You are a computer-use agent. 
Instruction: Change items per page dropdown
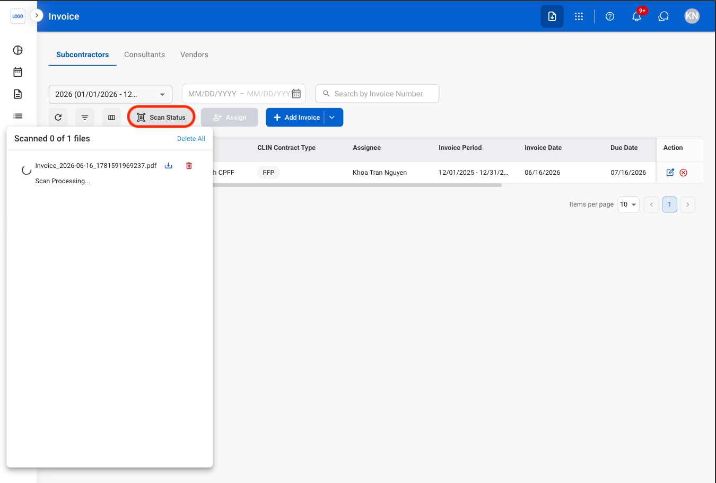click(x=628, y=204)
